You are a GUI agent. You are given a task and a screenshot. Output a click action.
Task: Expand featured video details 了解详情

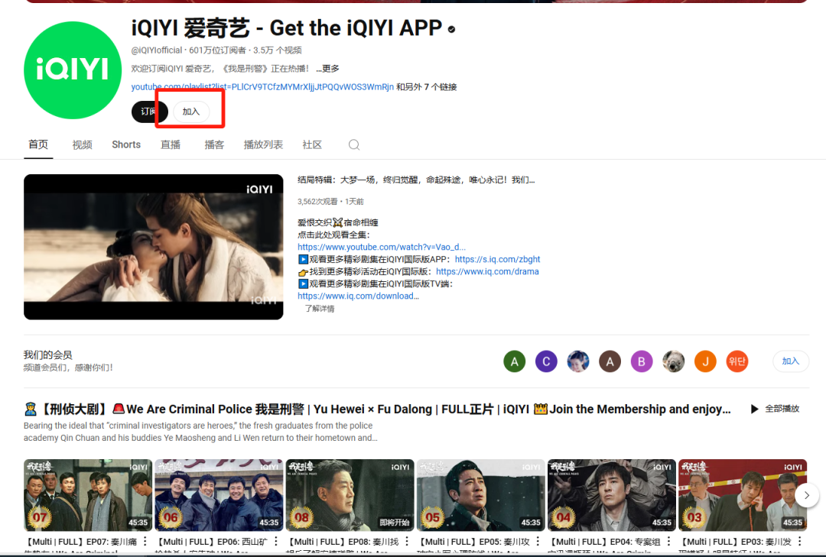click(320, 309)
